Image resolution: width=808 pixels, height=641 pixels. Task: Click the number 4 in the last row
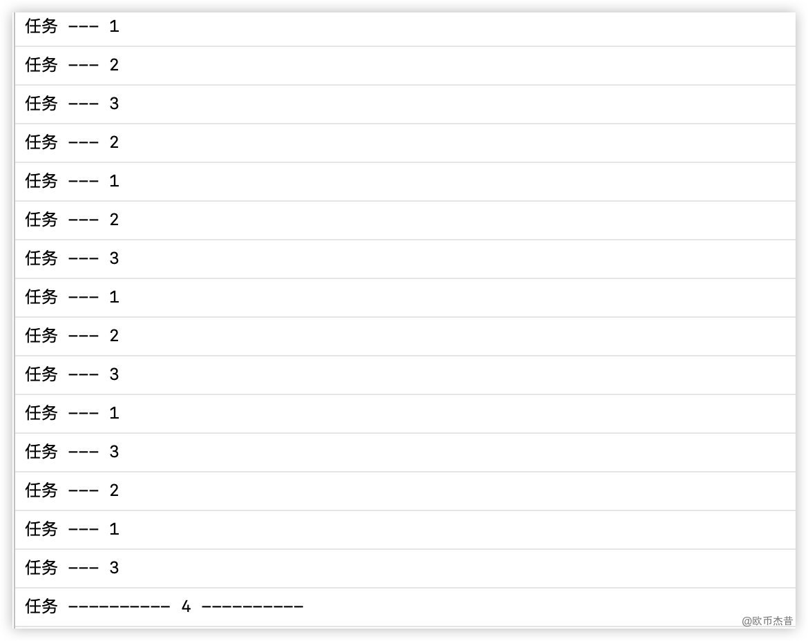point(186,607)
